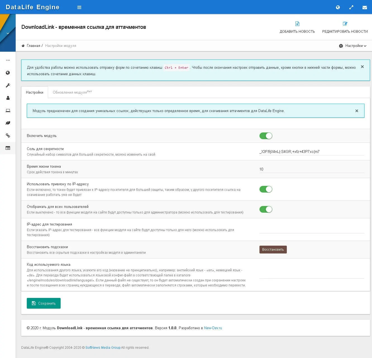Click the gear icon beside Настройки
Image resolution: width=372 pixels, height=358 pixels.
341,46
